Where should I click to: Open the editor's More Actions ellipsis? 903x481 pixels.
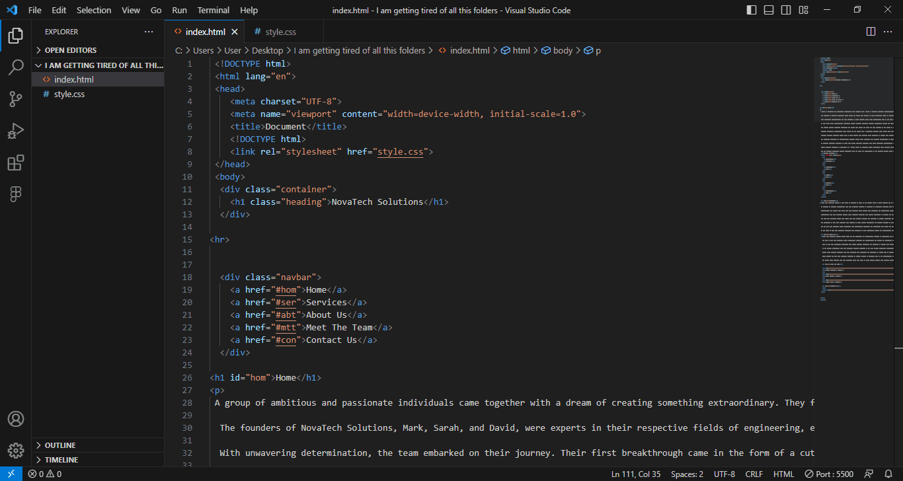click(889, 32)
